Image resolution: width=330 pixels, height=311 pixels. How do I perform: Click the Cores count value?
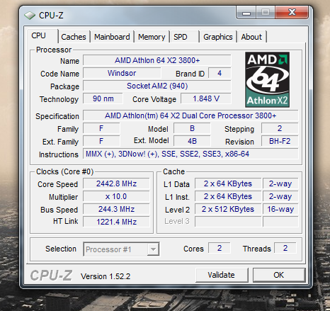(220, 248)
